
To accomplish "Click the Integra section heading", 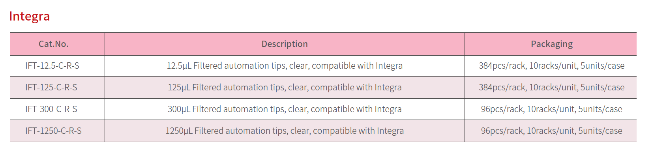I will [x=30, y=17].
